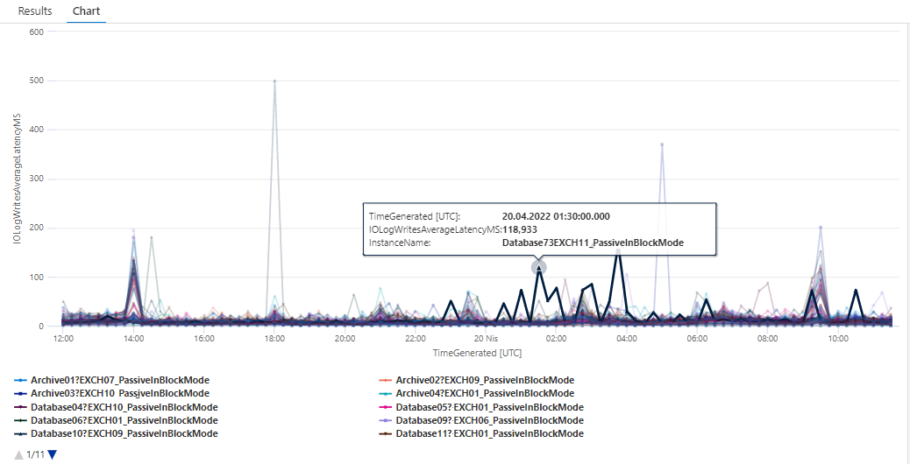Select the Chart tab
910x464 pixels.
click(87, 11)
